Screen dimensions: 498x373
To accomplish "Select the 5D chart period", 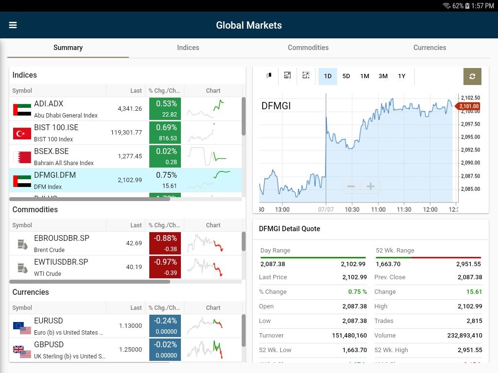I will [x=346, y=76].
